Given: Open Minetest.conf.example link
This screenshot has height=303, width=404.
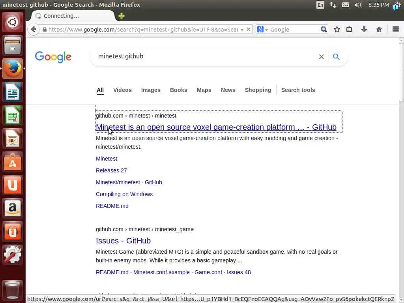Looking at the screenshot, I should 161,272.
